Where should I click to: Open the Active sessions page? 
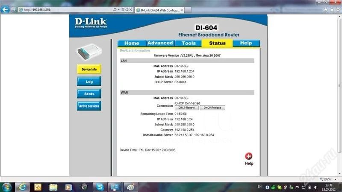[89, 106]
